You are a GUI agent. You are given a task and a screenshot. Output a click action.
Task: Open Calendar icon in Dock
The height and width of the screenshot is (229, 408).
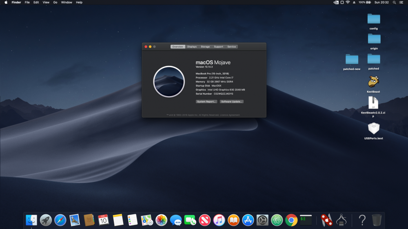[103, 220]
